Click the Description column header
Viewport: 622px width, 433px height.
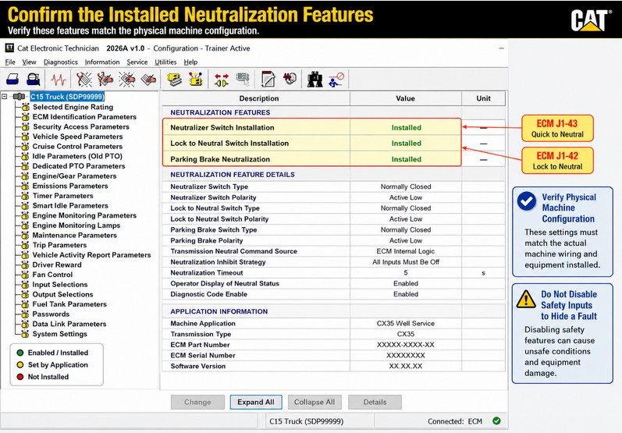click(x=256, y=98)
